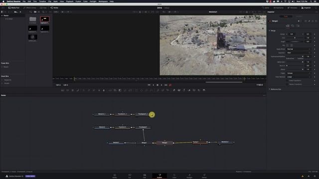Switch to the Deliver page tab
The width and height of the screenshot is (319, 179).
[x=204, y=176]
